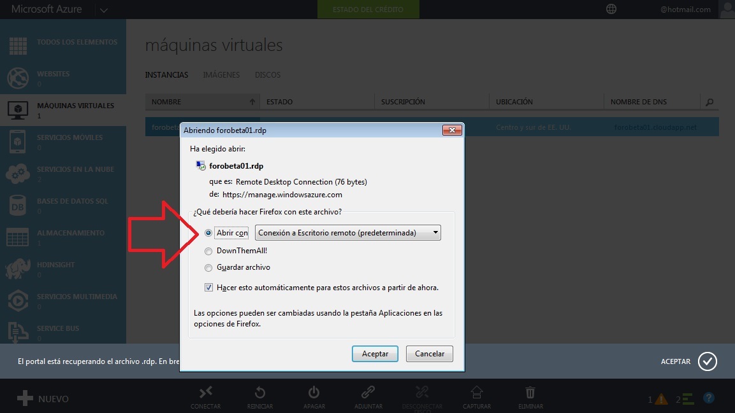Switch to the Instancias tab
The image size is (735, 413).
coord(166,75)
